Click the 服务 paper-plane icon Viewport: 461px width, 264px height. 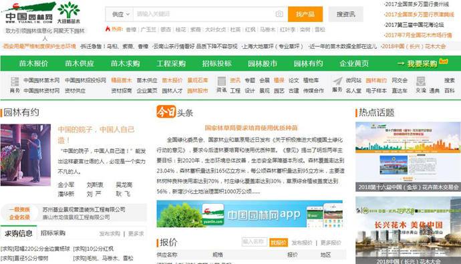(x=337, y=81)
